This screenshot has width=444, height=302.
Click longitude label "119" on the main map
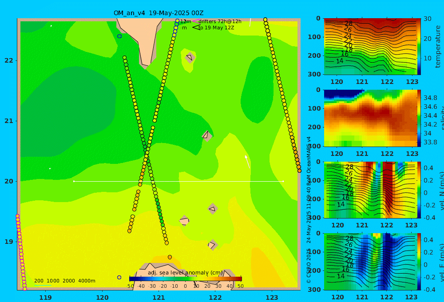[46, 298]
